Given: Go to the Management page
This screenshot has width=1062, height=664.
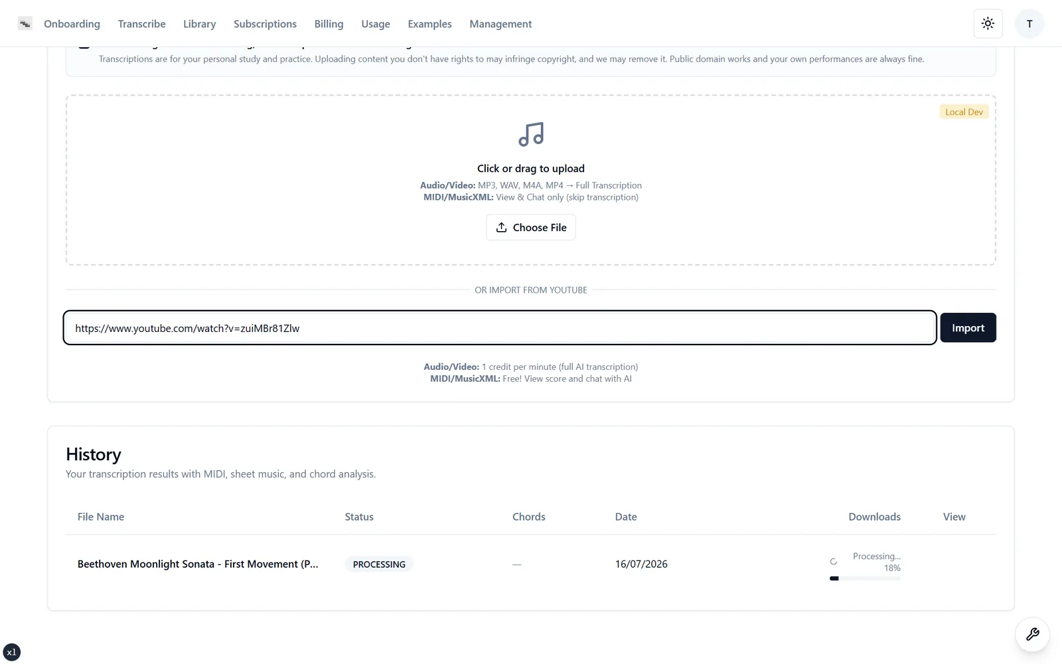Looking at the screenshot, I should tap(500, 24).
